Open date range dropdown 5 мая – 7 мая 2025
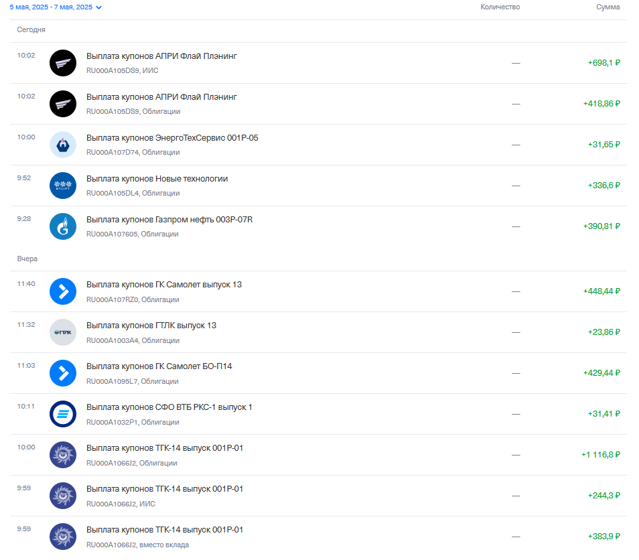The height and width of the screenshot is (560, 639). (56, 7)
